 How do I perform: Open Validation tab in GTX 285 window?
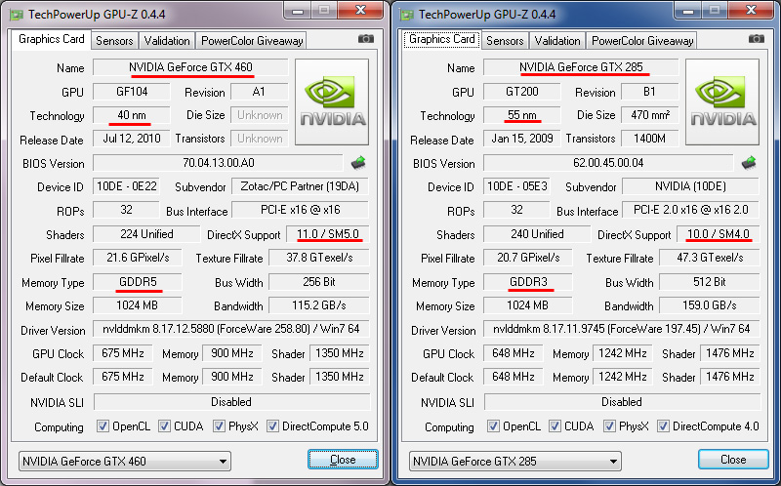(x=557, y=41)
